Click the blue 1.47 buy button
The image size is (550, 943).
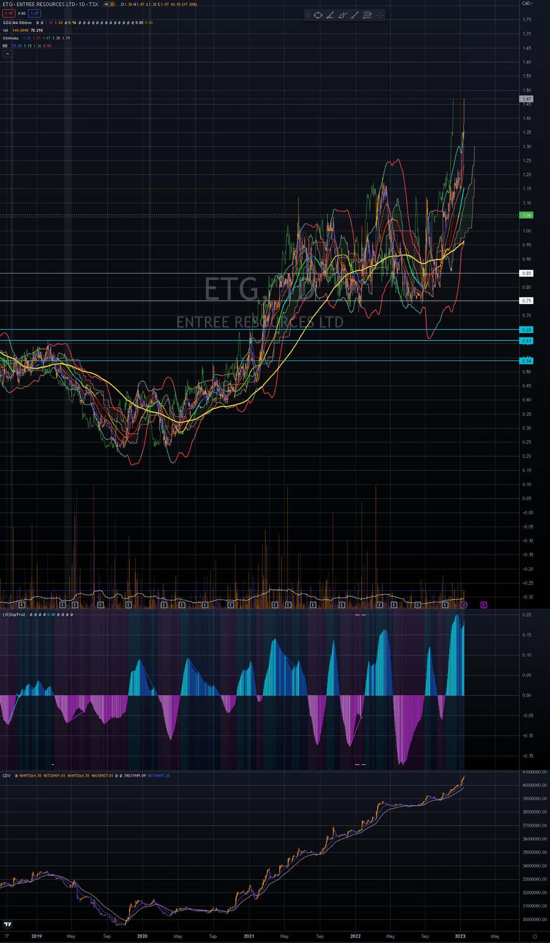tap(35, 13)
